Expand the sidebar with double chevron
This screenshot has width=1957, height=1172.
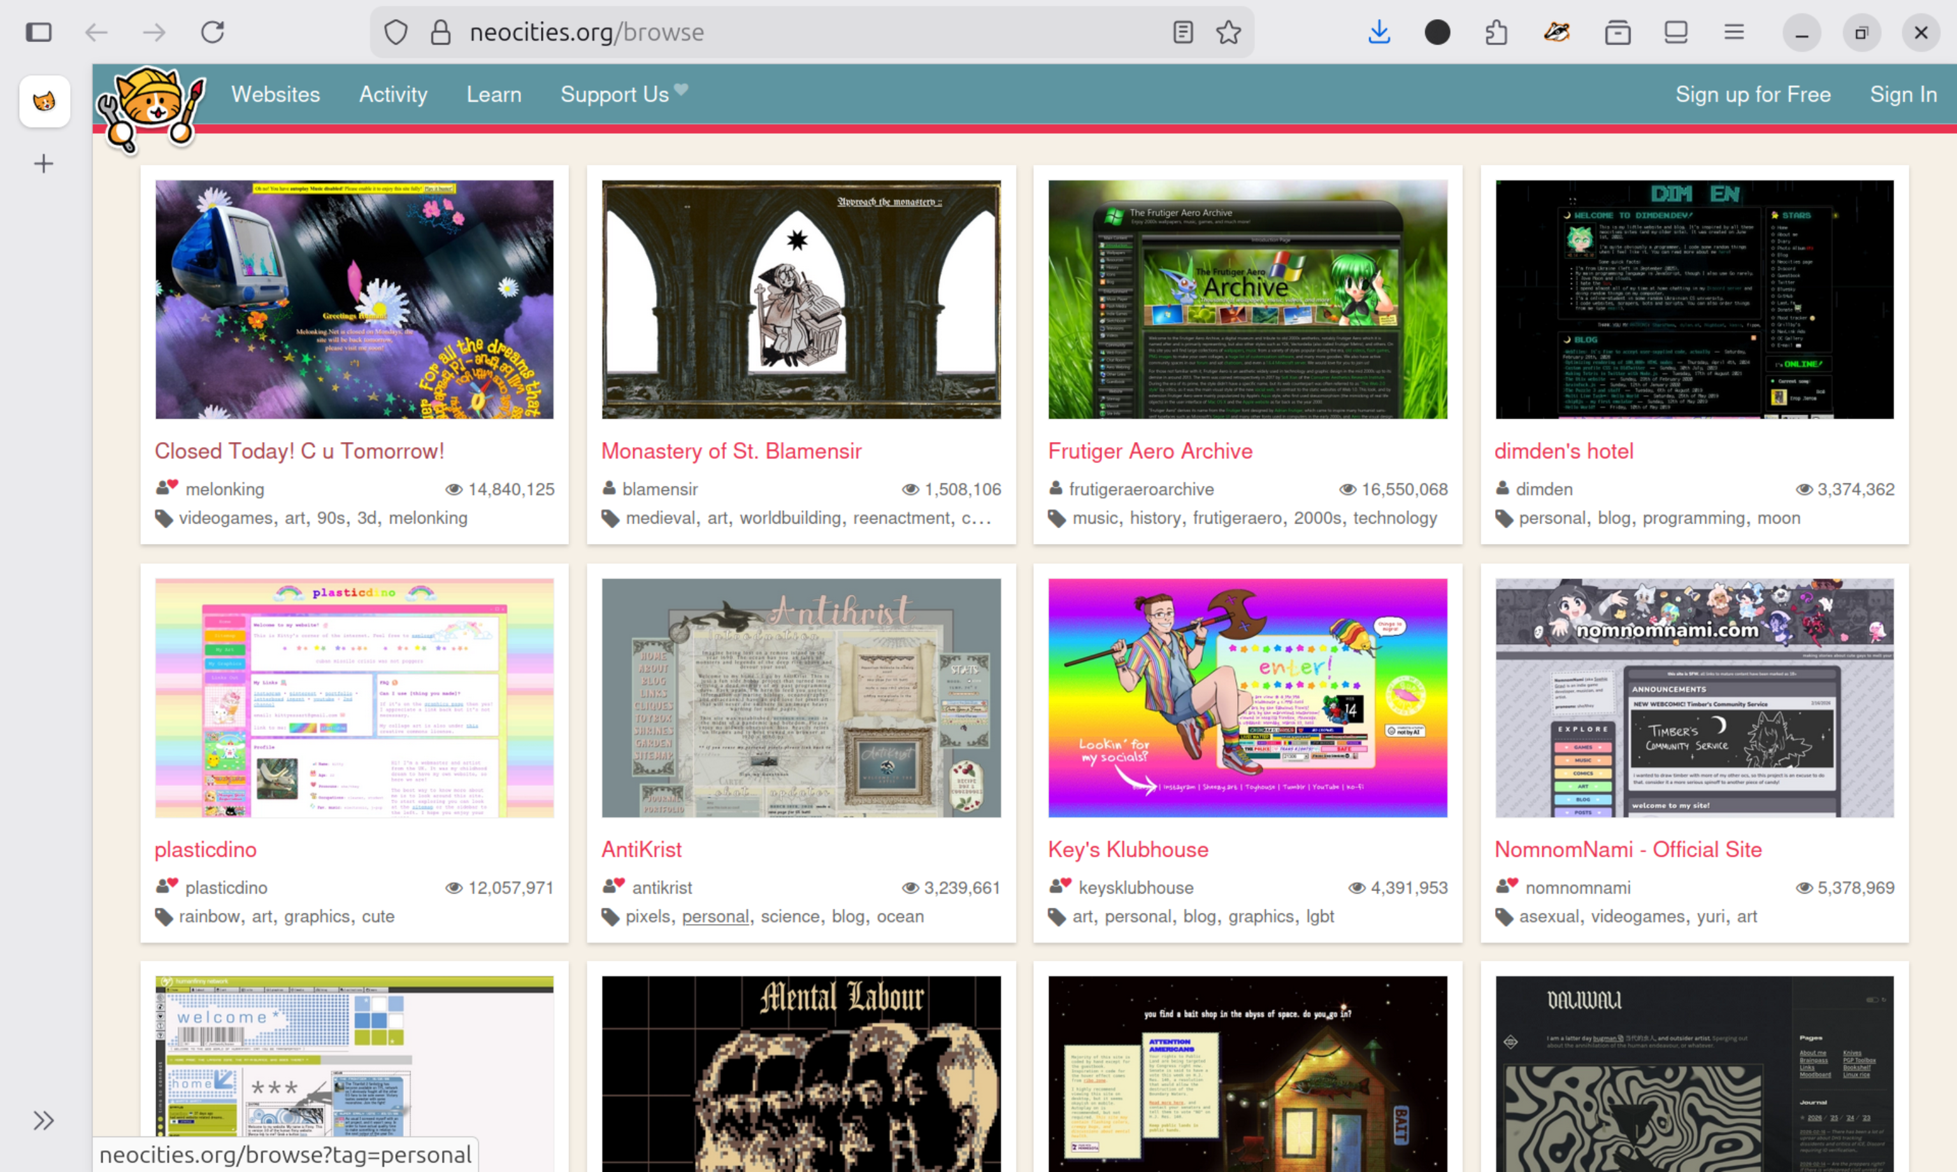tap(43, 1120)
